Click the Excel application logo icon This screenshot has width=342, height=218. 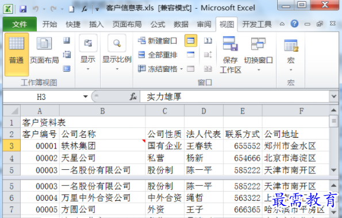pos(8,9)
